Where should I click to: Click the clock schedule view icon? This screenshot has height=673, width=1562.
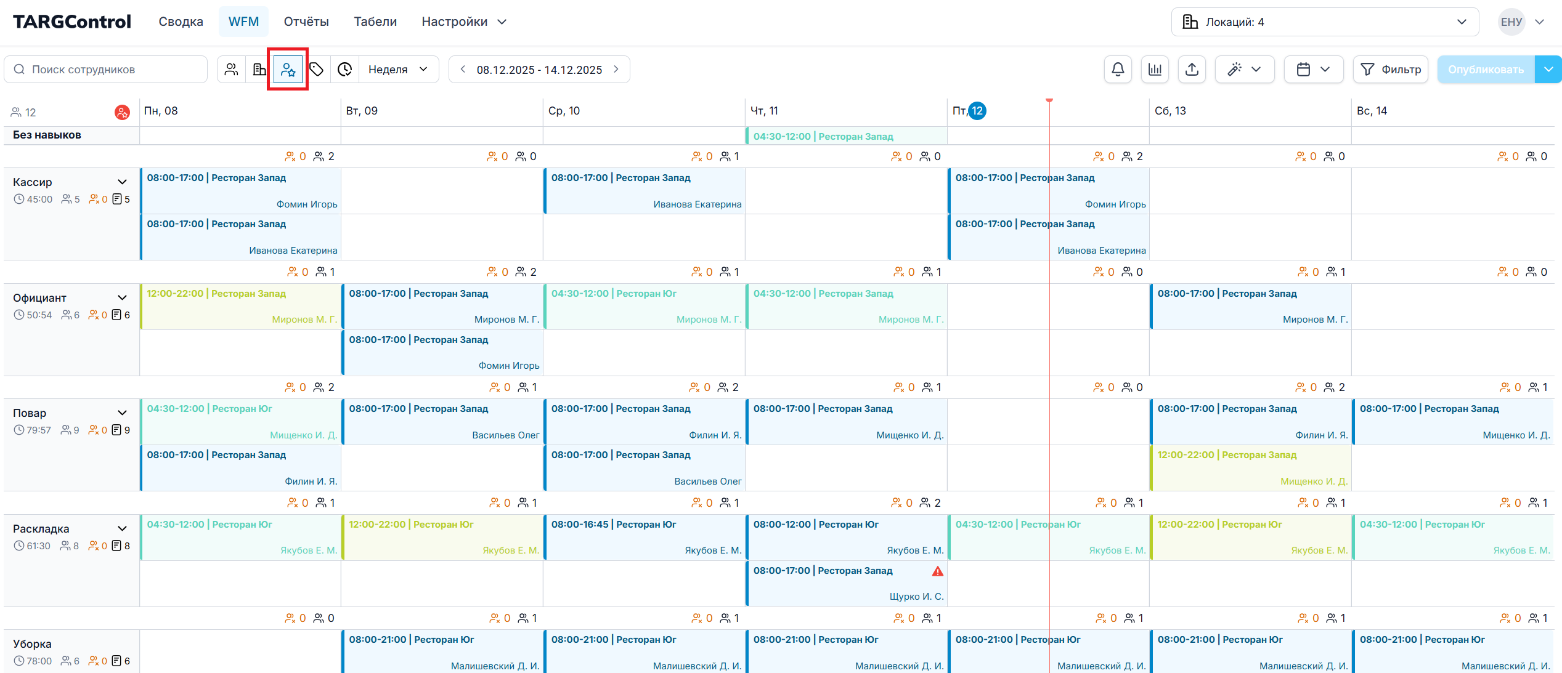coord(345,70)
